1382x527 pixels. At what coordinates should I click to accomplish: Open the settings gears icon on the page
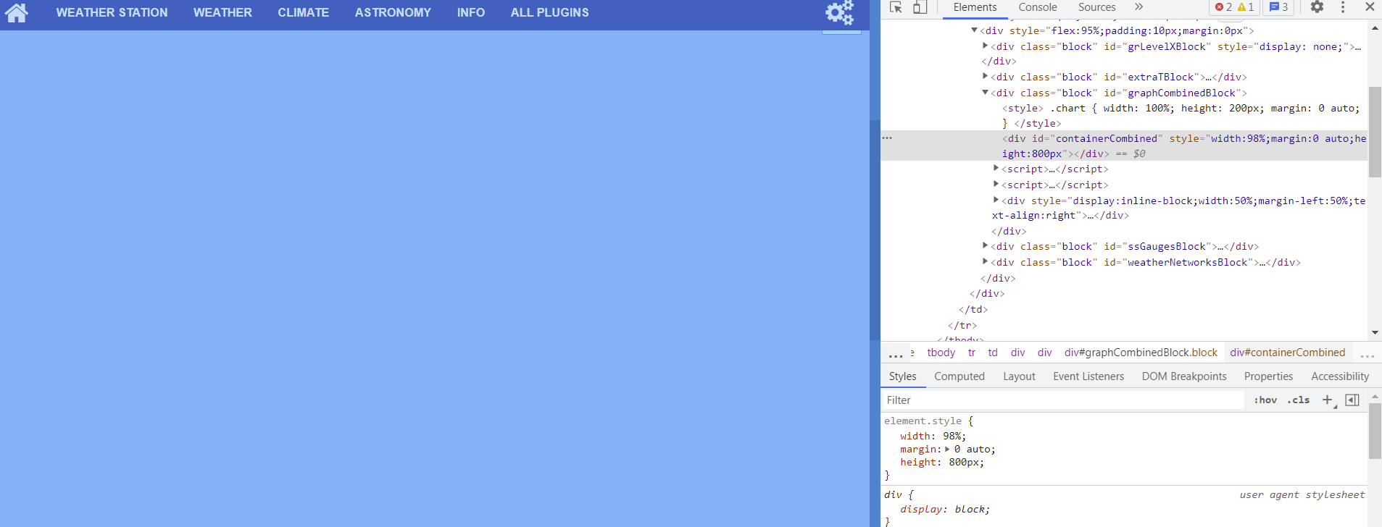[840, 12]
